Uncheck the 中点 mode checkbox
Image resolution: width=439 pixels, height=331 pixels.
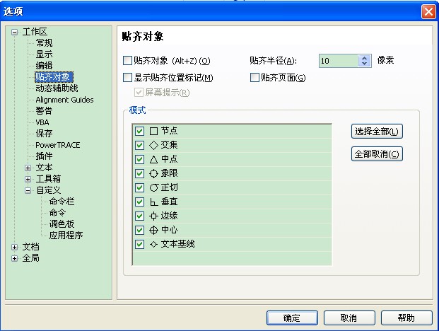(139, 160)
